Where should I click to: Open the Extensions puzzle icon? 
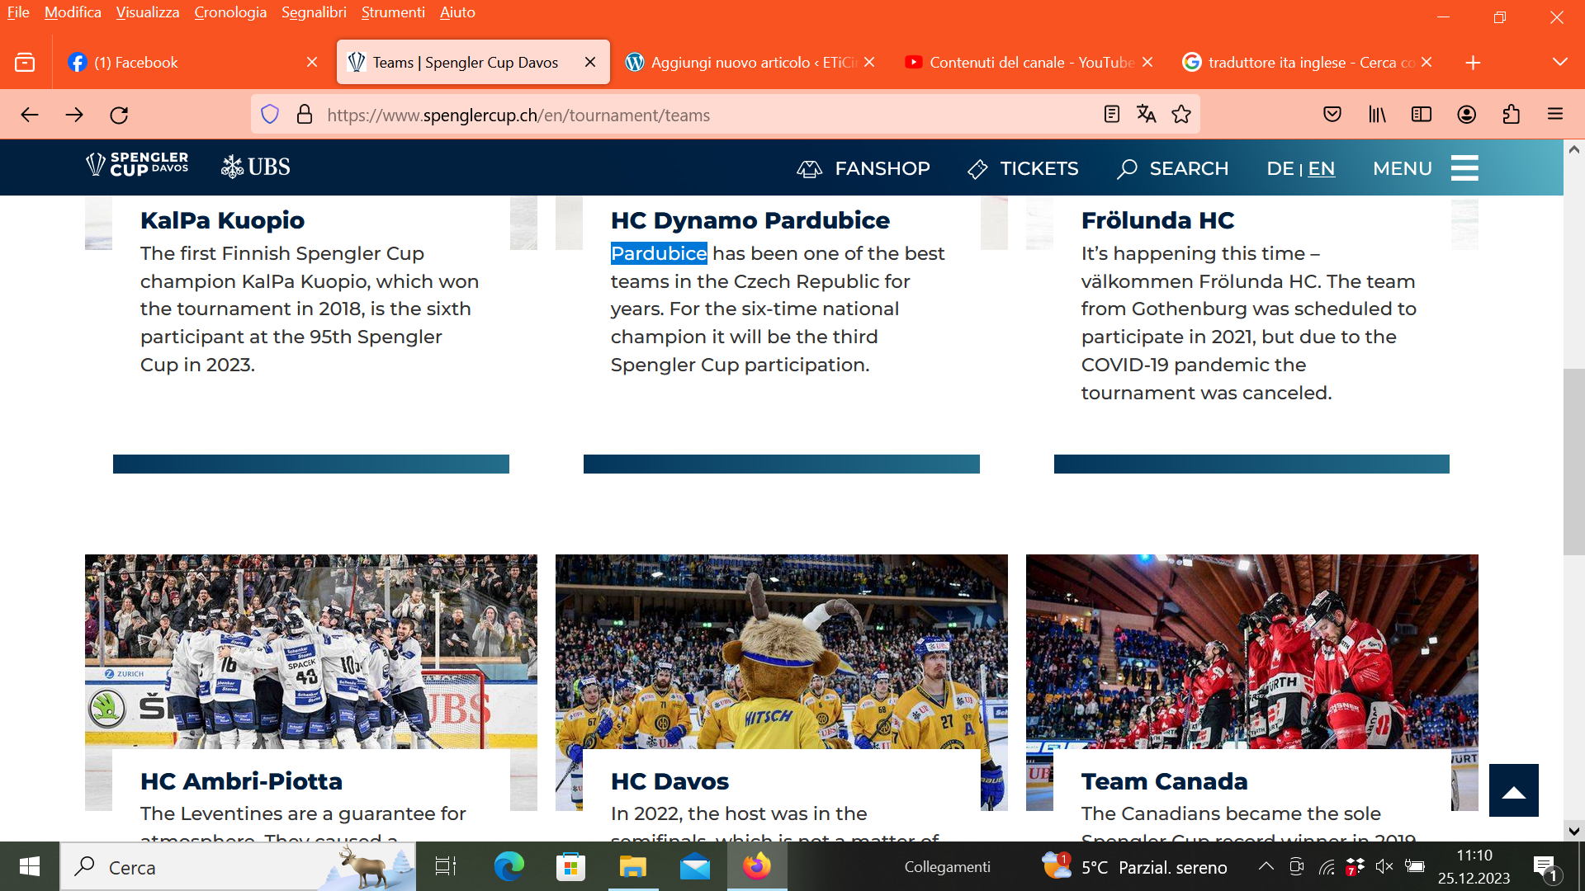(1512, 115)
